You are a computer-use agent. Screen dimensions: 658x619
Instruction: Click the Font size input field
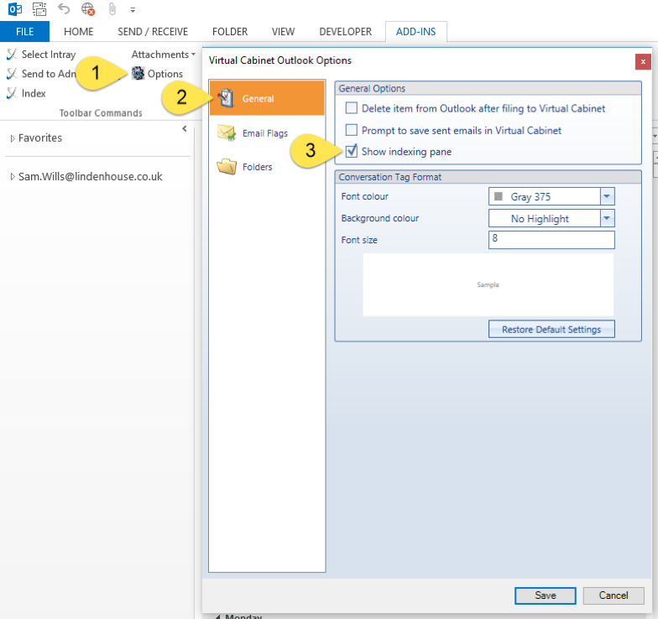tap(551, 240)
